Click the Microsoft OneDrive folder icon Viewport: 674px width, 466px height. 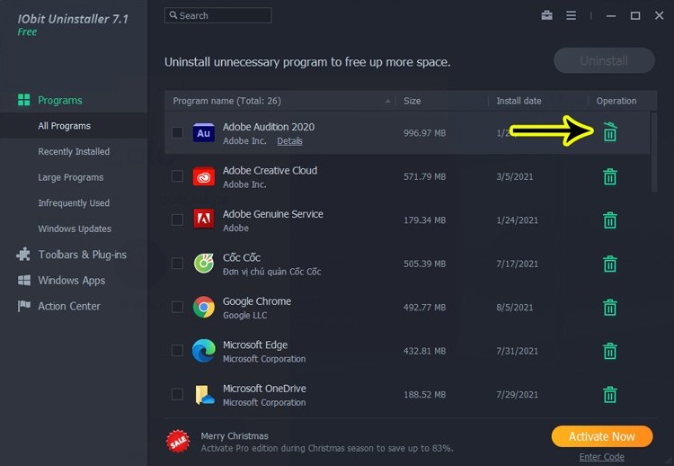(205, 395)
